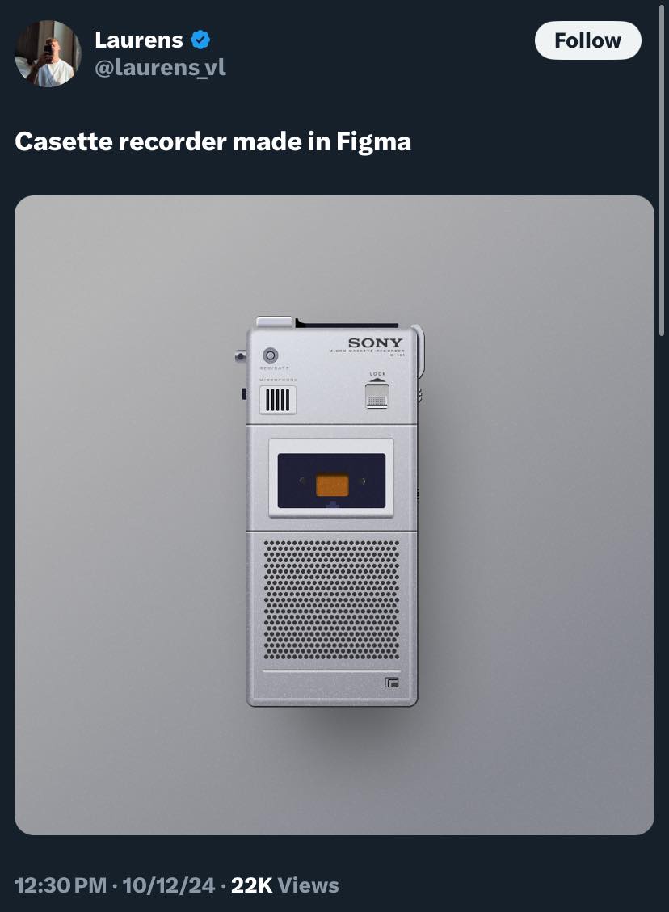Image resolution: width=669 pixels, height=912 pixels.
Task: Click the side jack knob on the recorder's left edge
Action: pos(240,355)
